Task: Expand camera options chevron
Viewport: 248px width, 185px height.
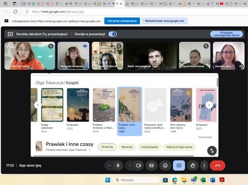Action: 130,166
